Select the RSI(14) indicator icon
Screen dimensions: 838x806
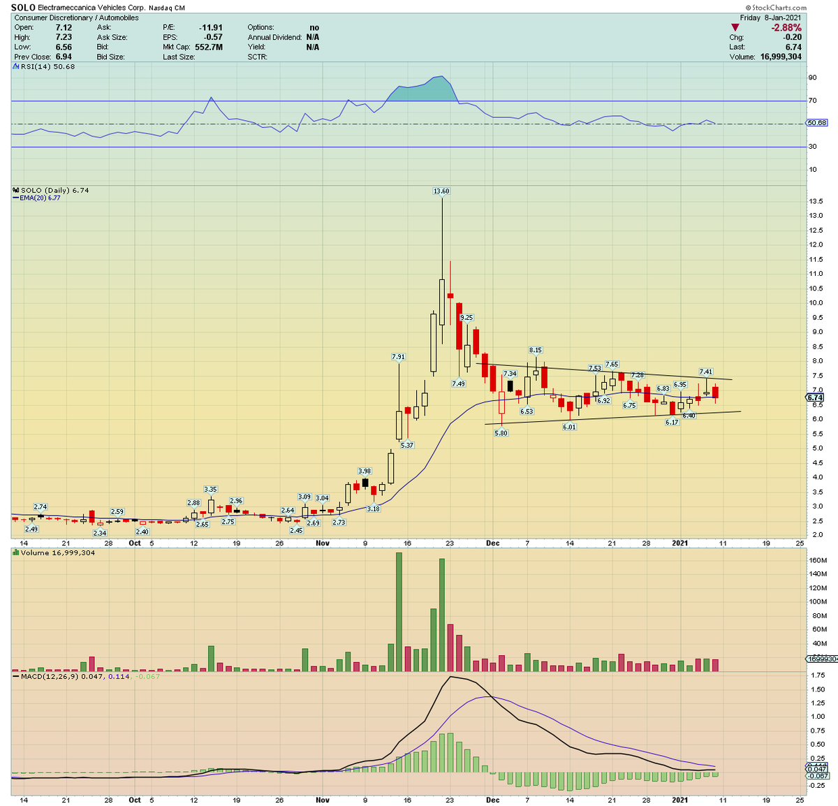[x=14, y=66]
